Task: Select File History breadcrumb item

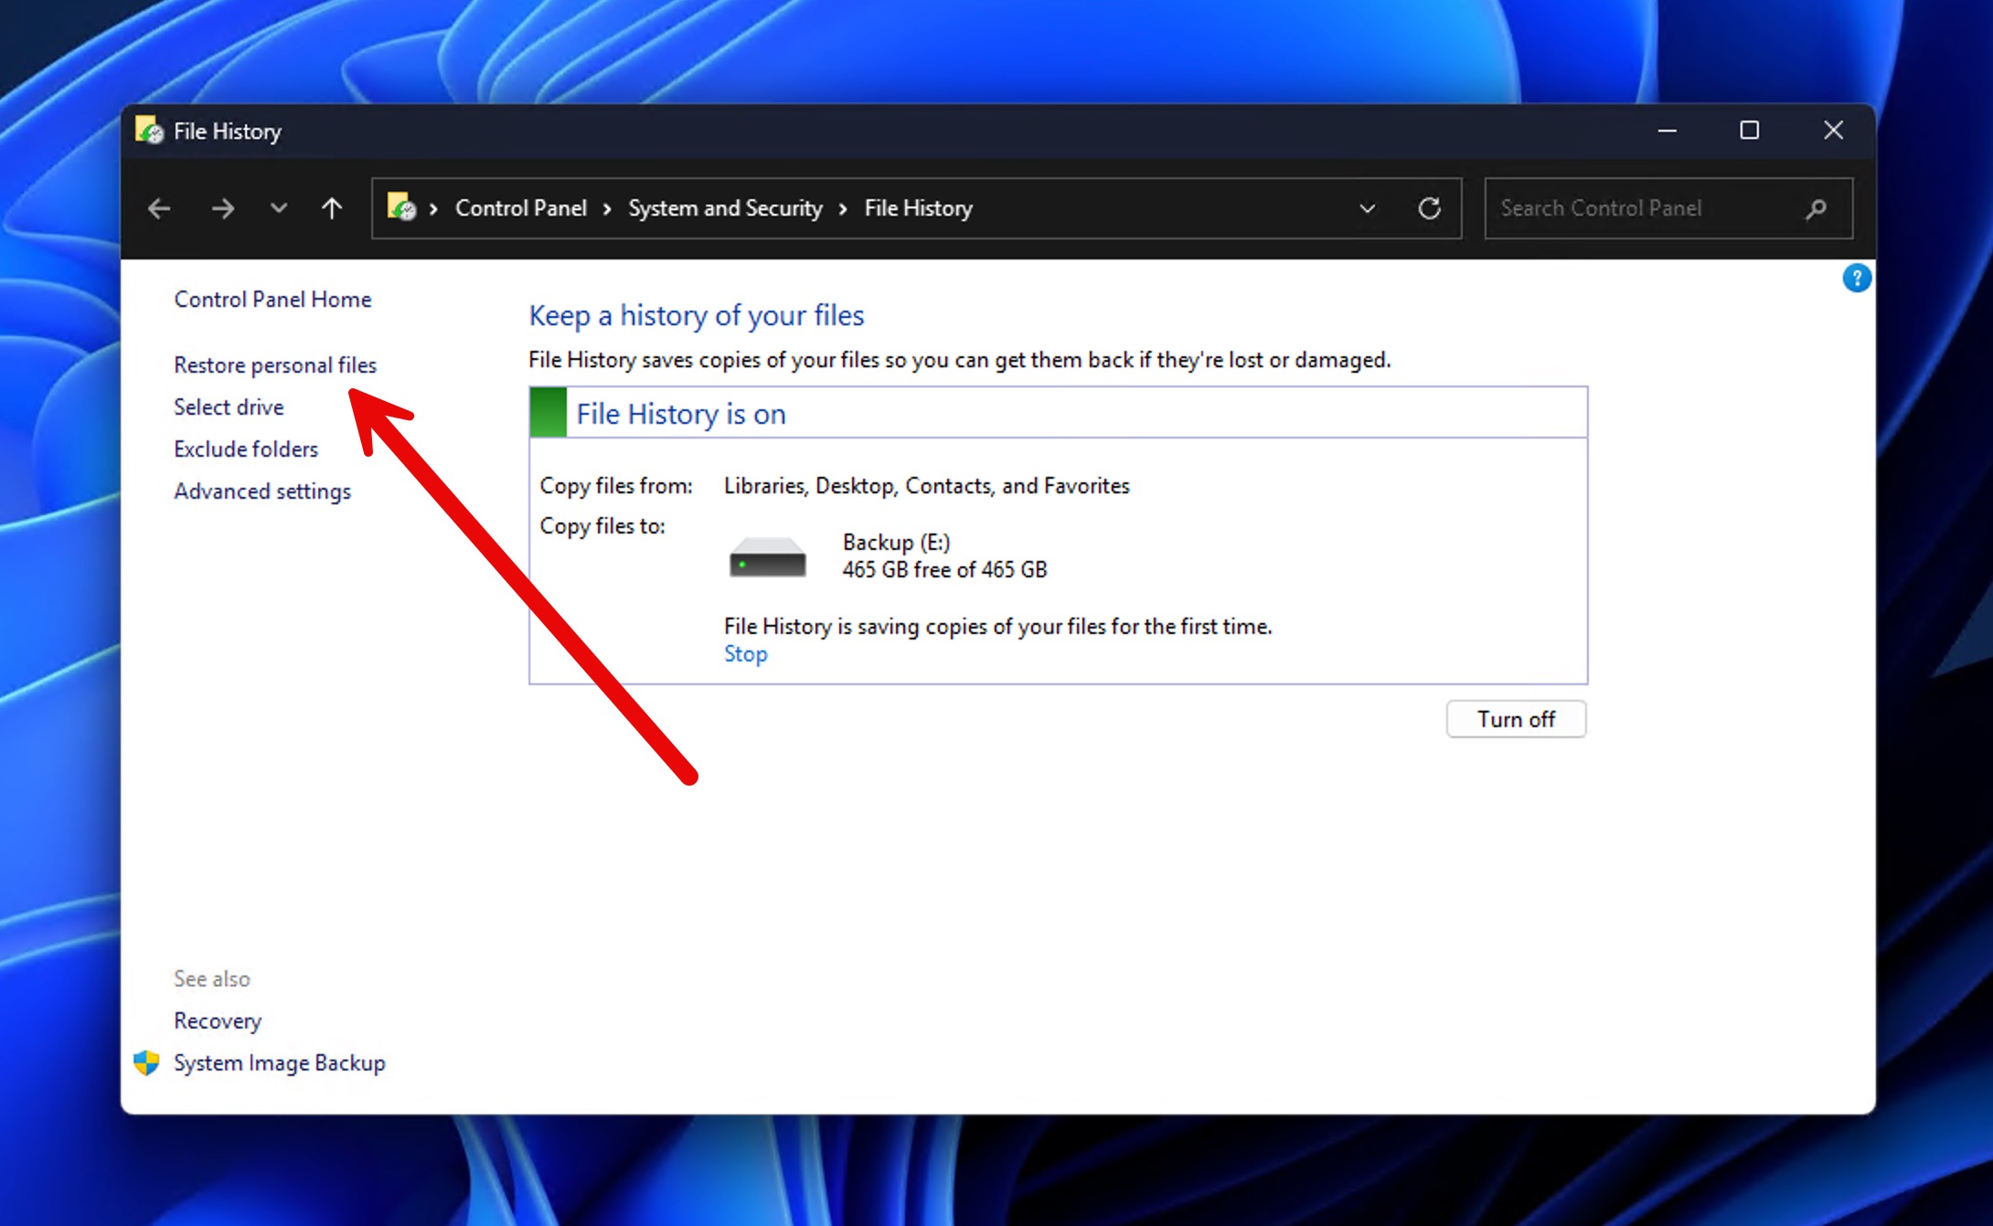Action: point(918,208)
